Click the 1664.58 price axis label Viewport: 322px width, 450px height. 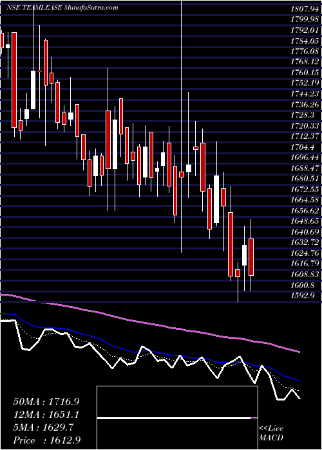(x=305, y=200)
